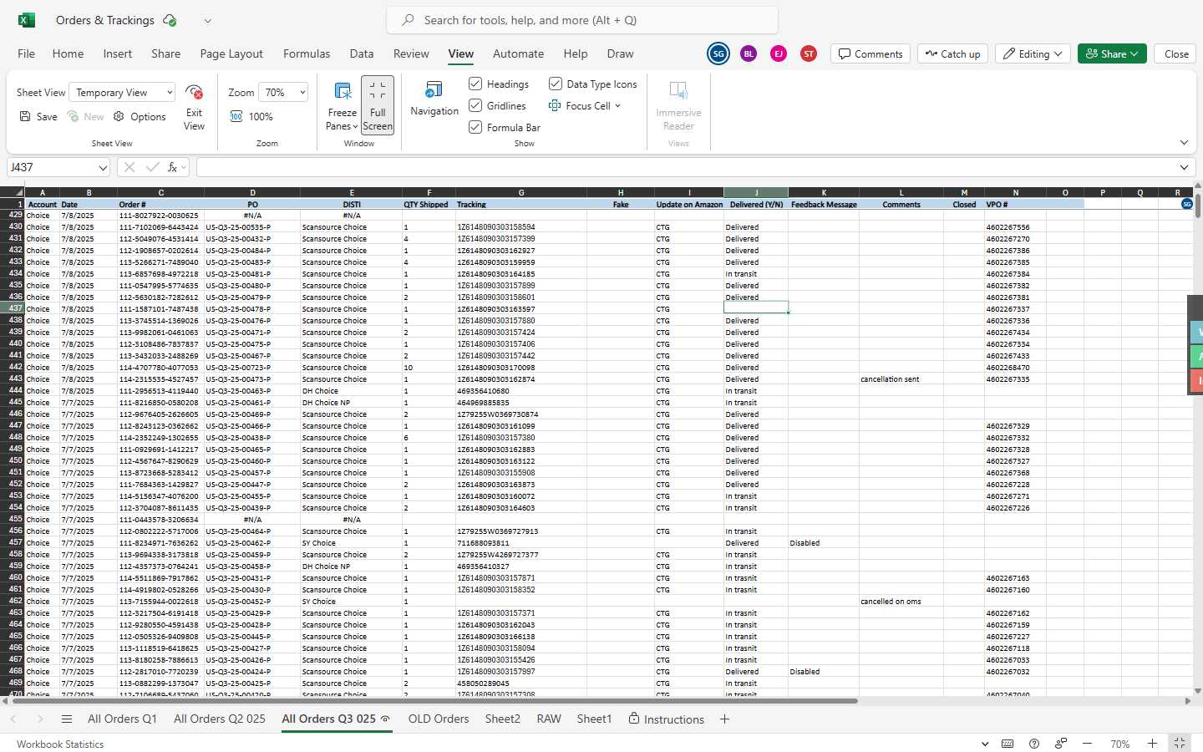Click the Select All corner triangle
The width and height of the screenshot is (1203, 752).
13,192
